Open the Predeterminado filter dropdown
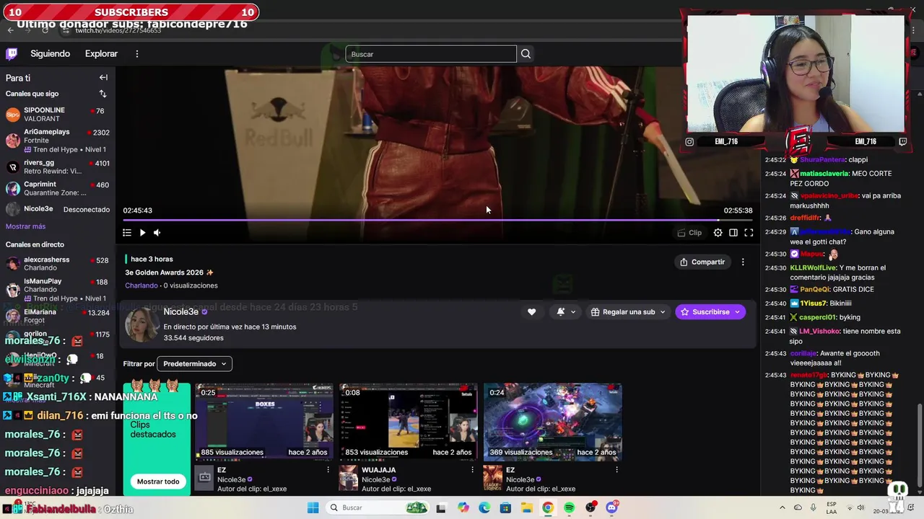 pyautogui.click(x=195, y=364)
